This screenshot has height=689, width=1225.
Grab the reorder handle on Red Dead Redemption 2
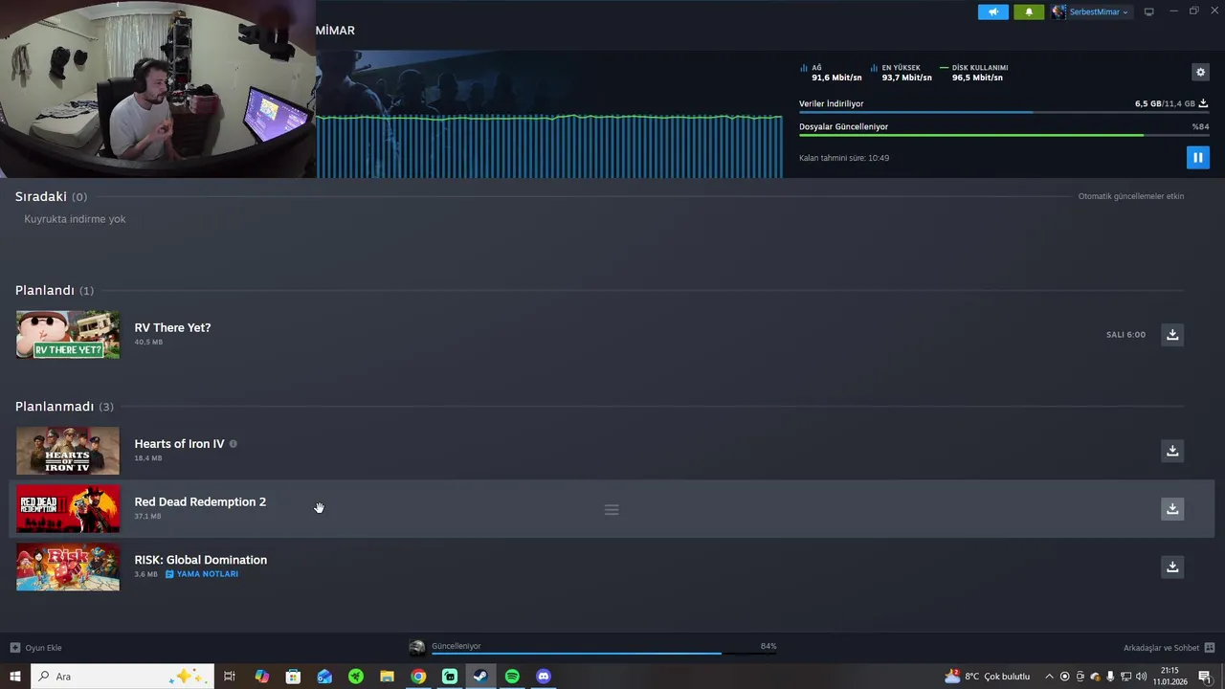click(x=612, y=509)
